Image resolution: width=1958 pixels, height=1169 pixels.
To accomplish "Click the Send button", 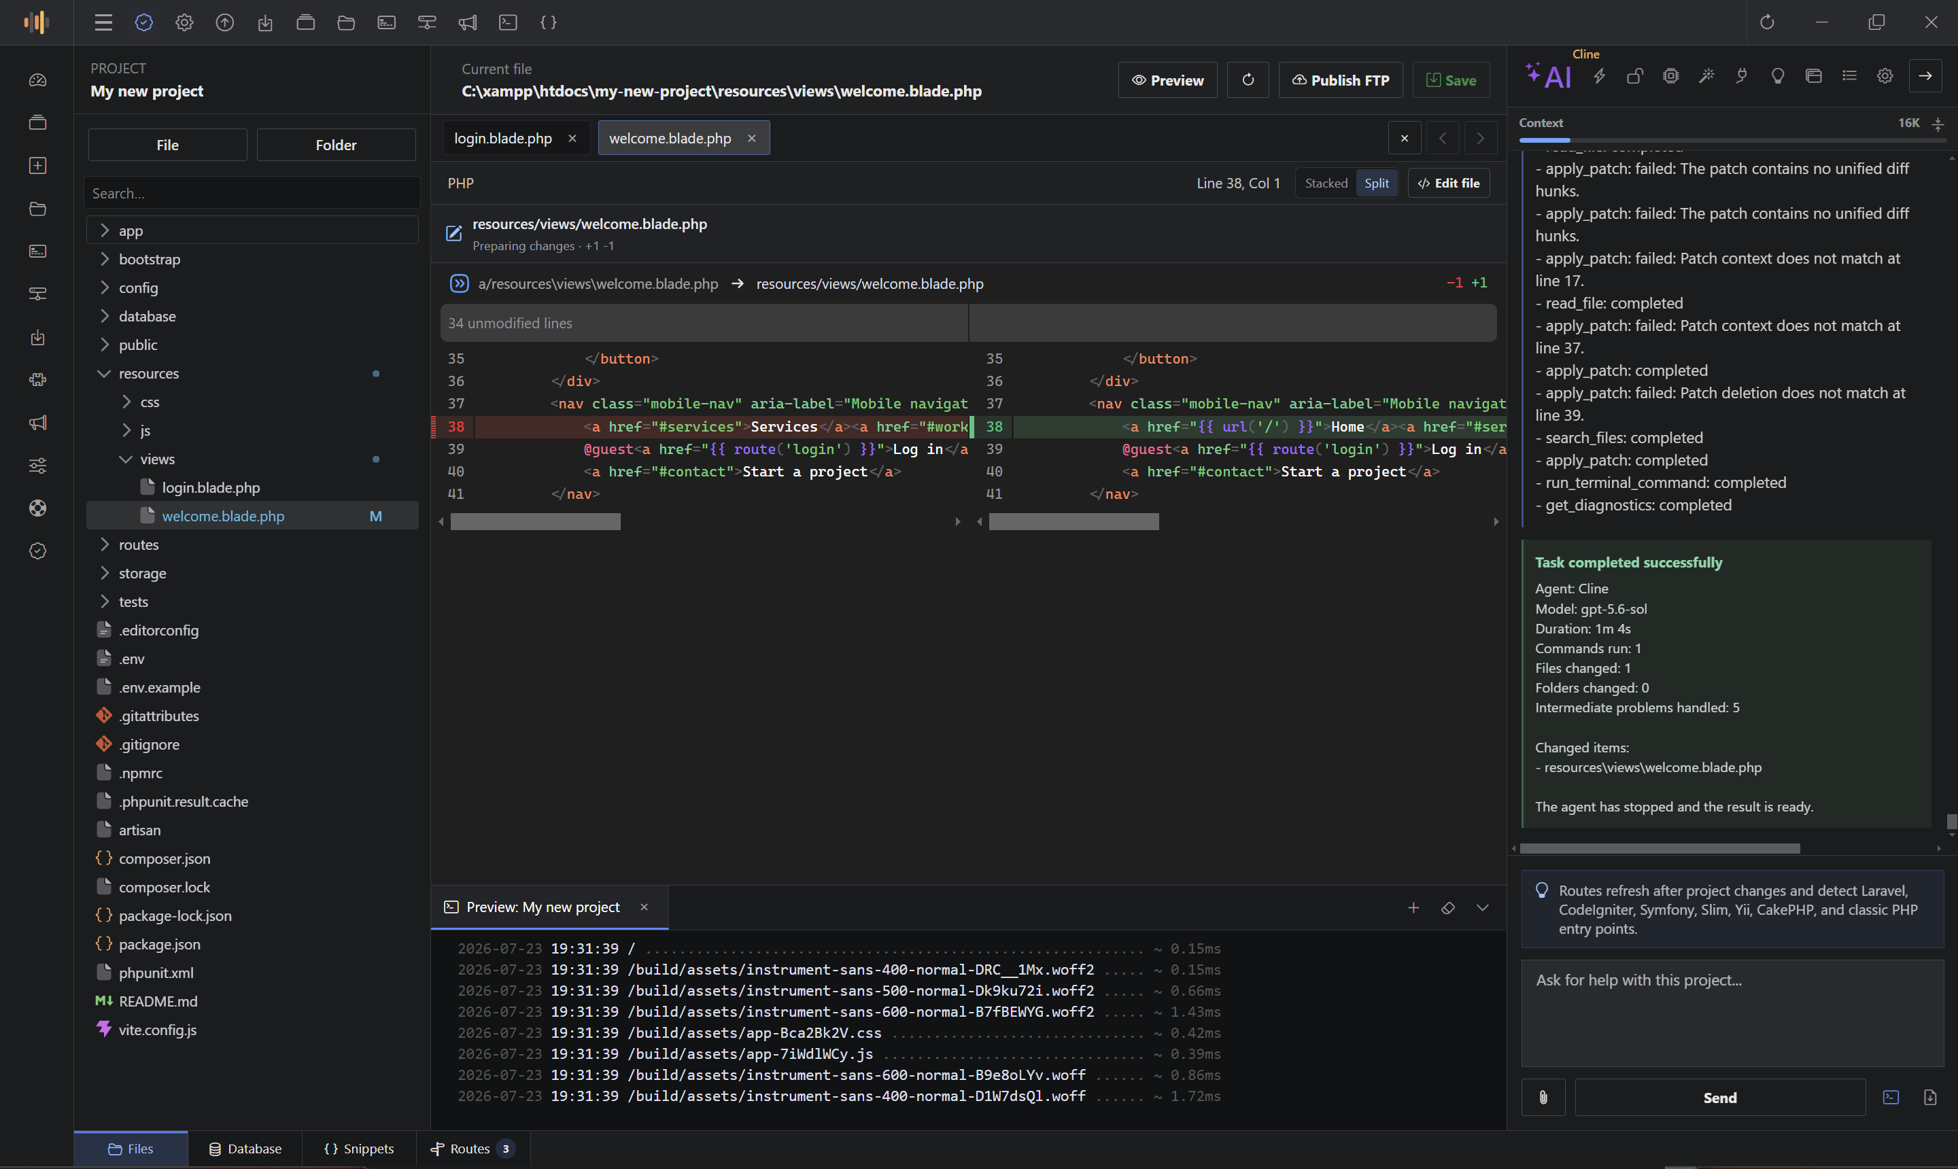I will 1719,1098.
